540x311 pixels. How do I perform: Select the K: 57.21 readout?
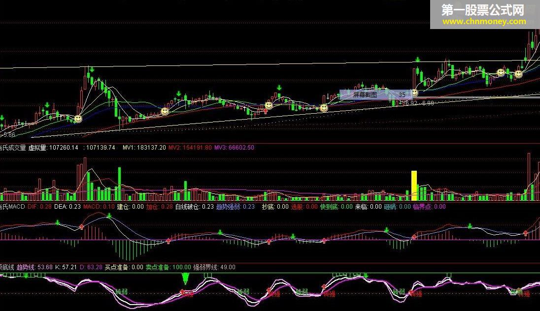66,267
